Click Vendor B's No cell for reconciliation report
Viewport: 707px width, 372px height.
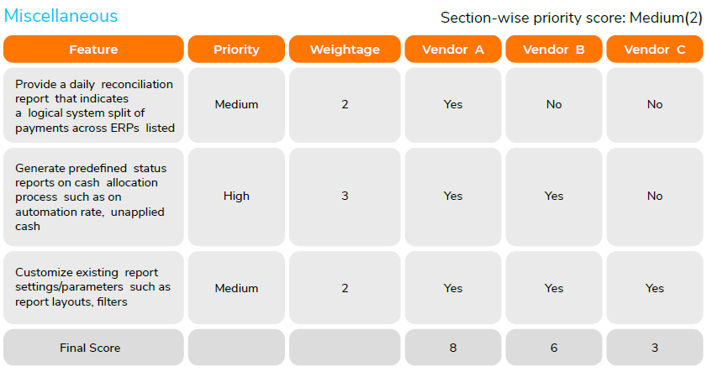click(554, 105)
